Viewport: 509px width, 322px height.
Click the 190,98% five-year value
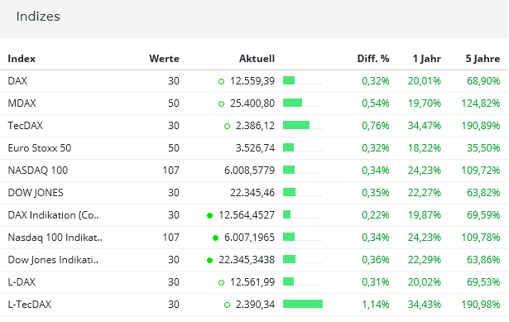coord(481,305)
